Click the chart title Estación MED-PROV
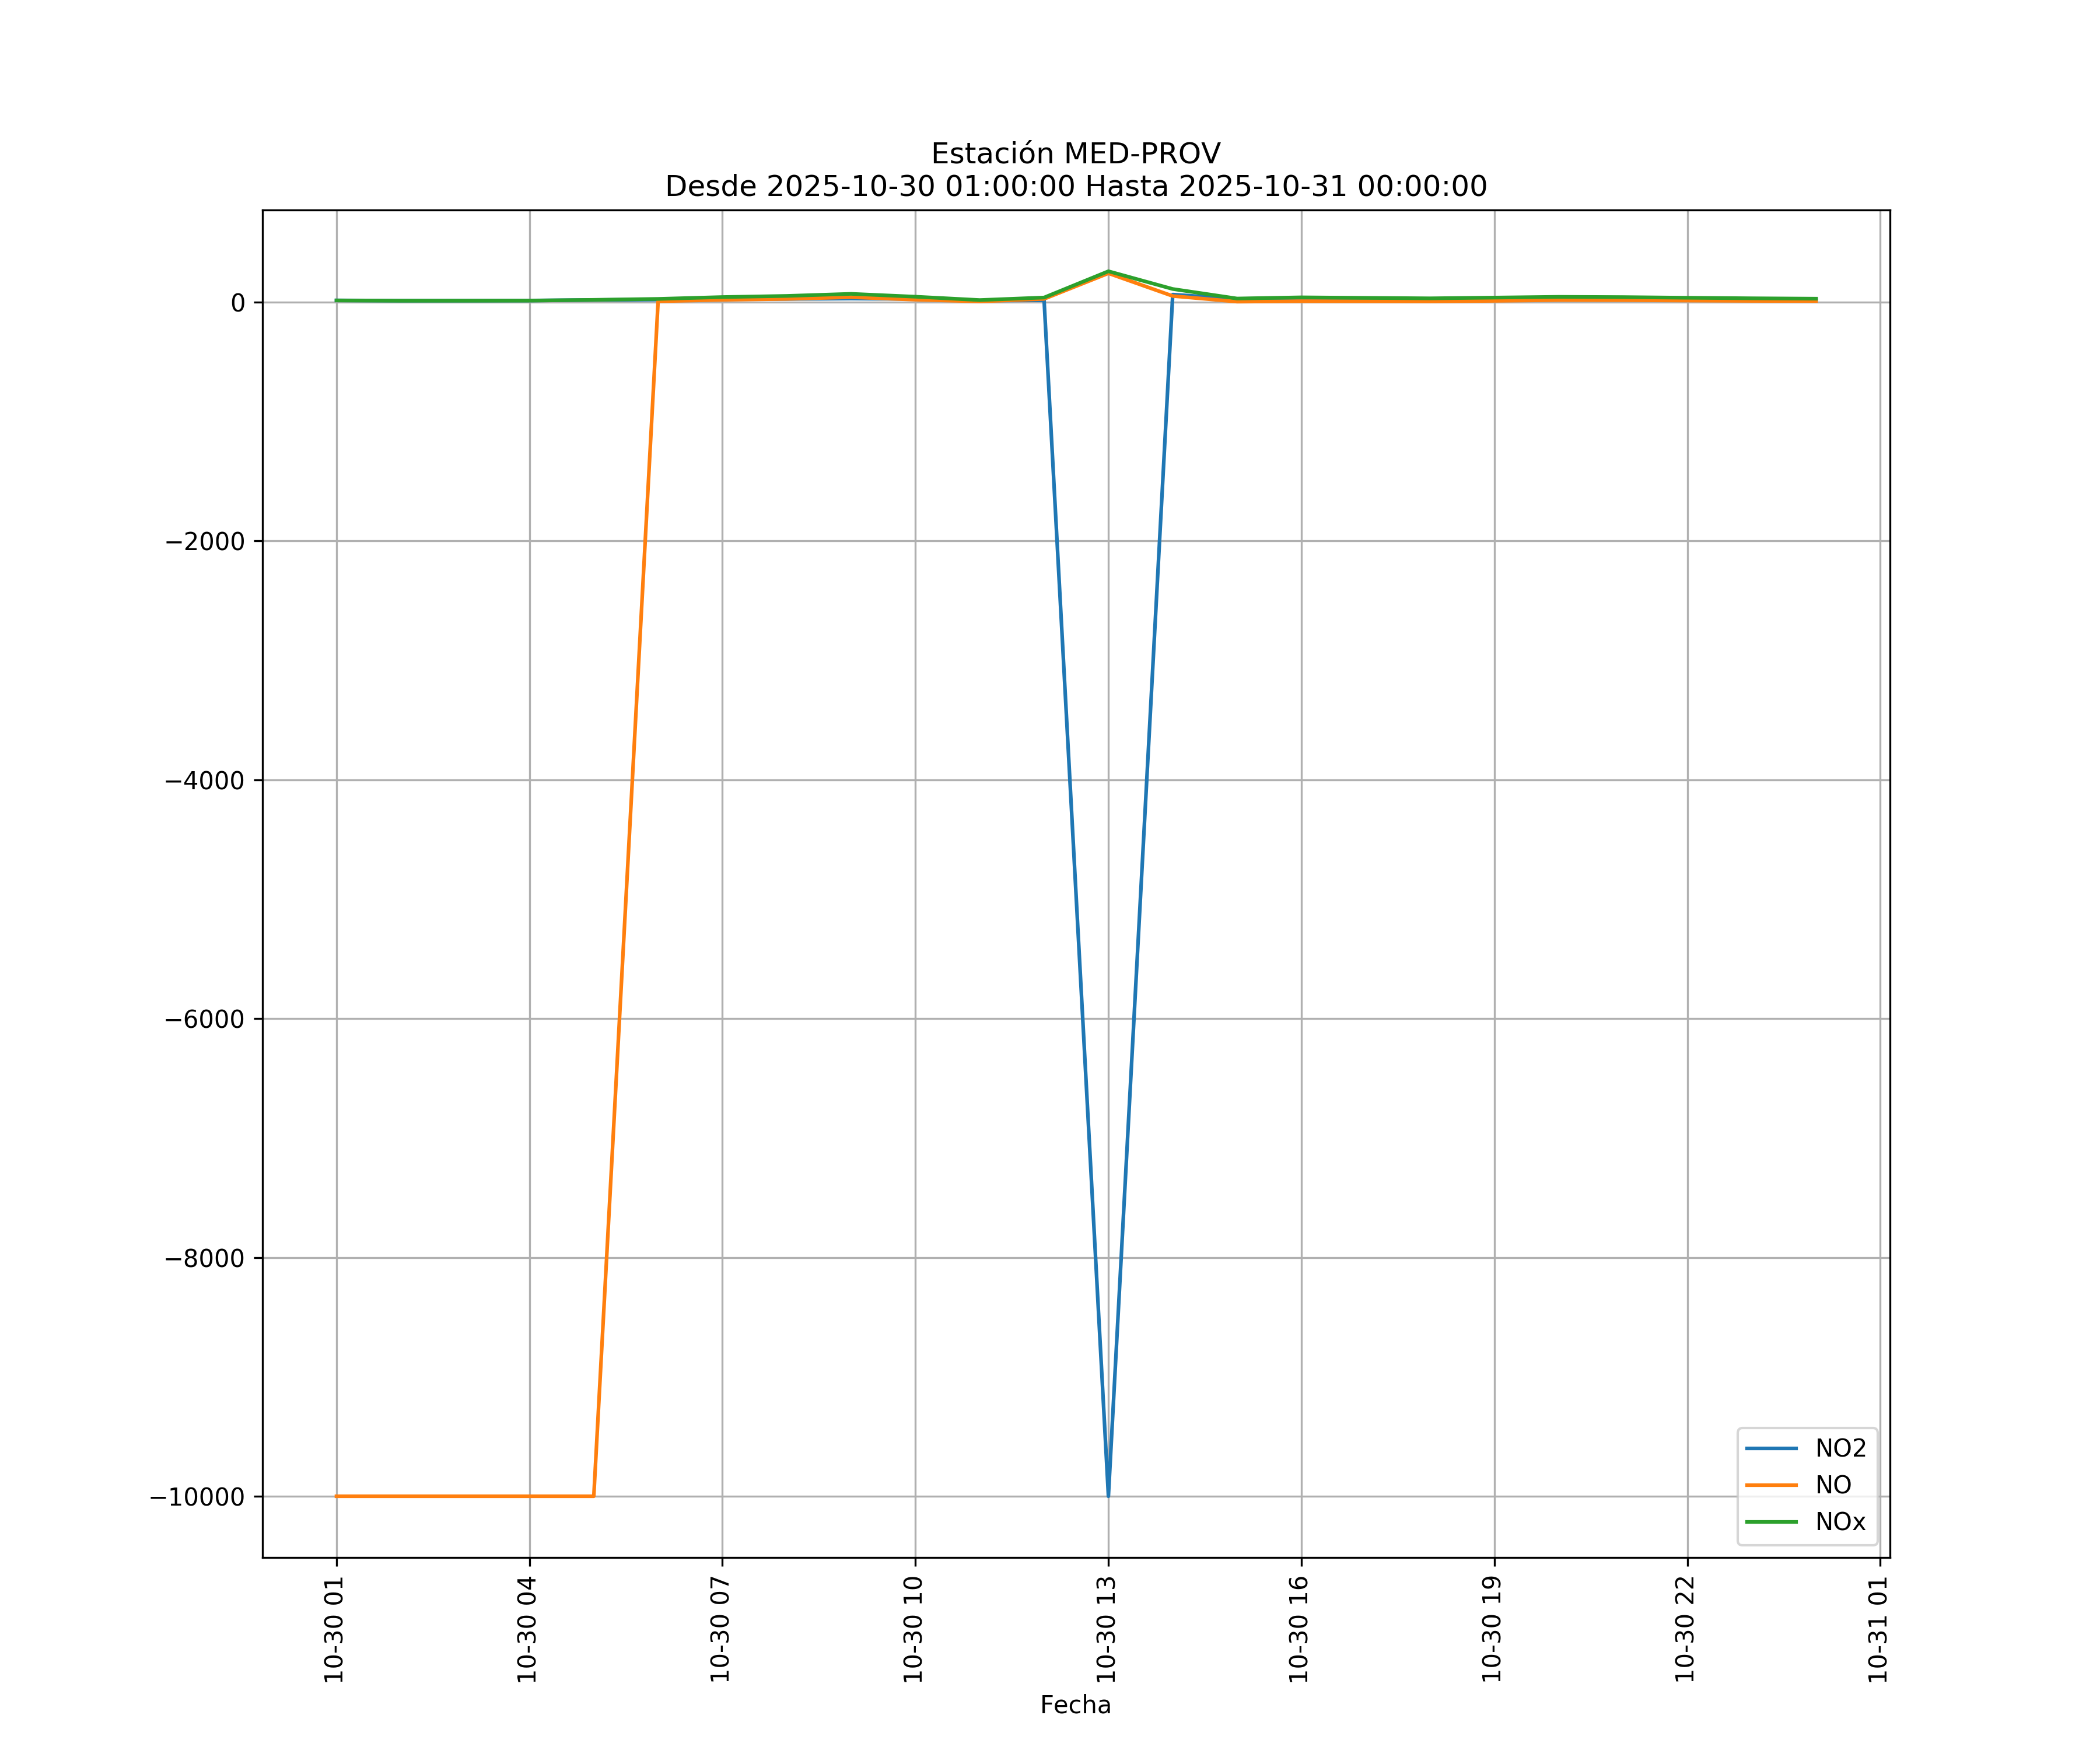 pos(1075,154)
